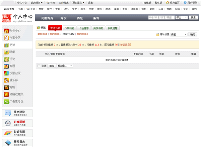Open the 移动到 dropdown
This screenshot has width=201, height=147.
(65, 66)
